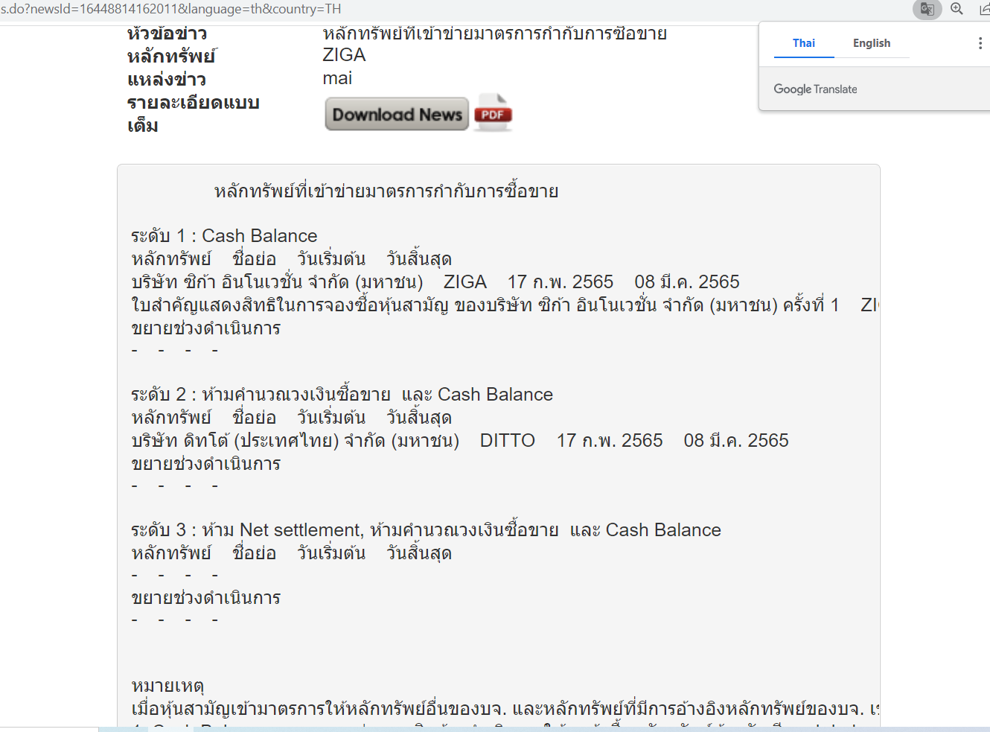This screenshot has height=732, width=990.
Task: Switch to the English tab in translate popup
Action: [872, 43]
